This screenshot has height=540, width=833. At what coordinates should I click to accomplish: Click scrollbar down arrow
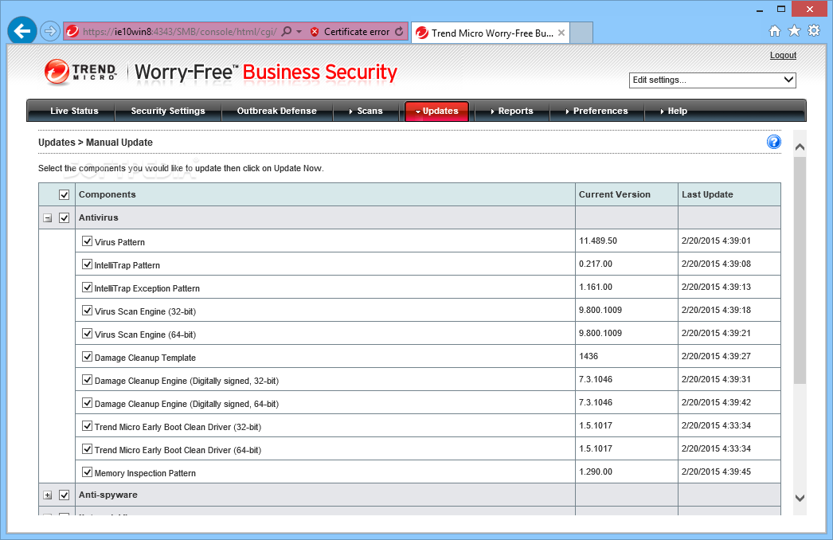point(800,498)
